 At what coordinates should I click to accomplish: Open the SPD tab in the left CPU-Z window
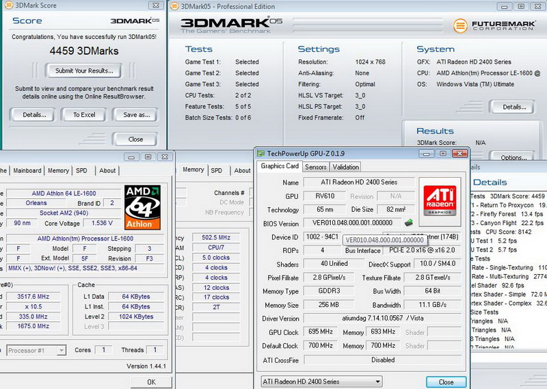[81, 171]
